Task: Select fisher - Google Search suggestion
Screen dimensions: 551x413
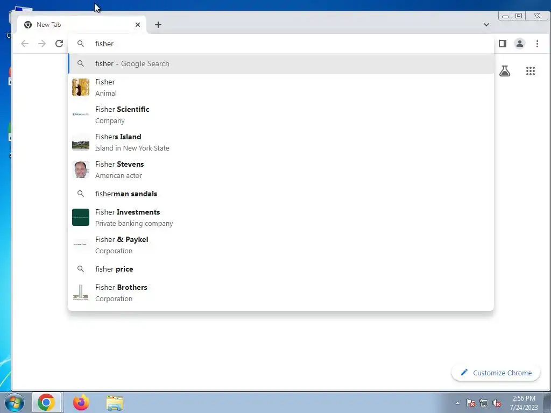Action: pos(281,63)
